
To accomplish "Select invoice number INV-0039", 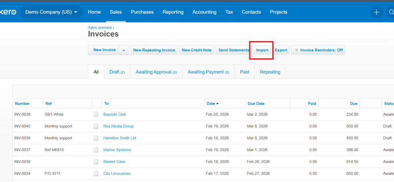I will [x=22, y=138].
